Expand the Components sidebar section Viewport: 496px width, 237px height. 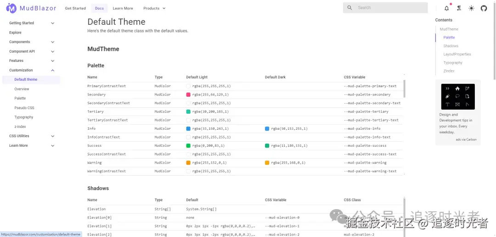pos(32,42)
